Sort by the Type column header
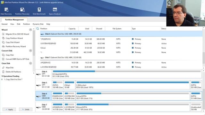The image size is (205, 115). (x=146, y=28)
